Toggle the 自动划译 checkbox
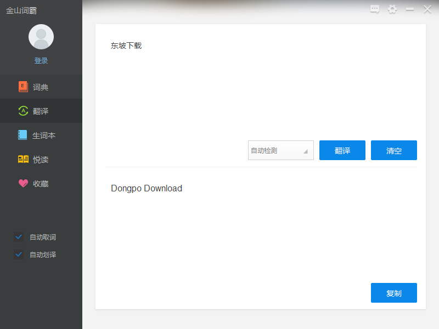Image resolution: width=439 pixels, height=329 pixels. coord(19,254)
